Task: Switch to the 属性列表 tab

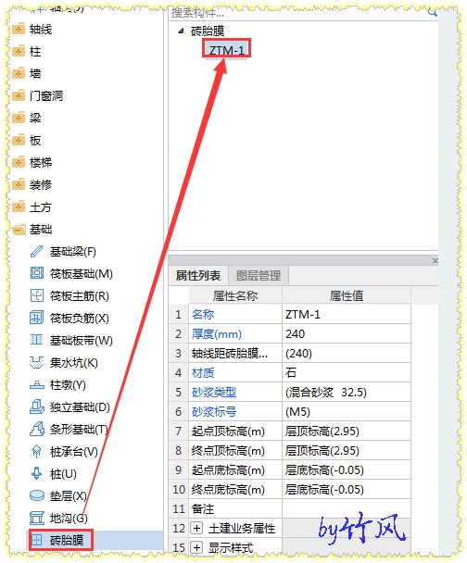Action: click(198, 276)
